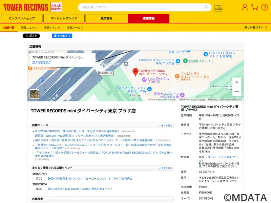Switch map to satellite thumbnail
The image size is (271, 203).
point(34,94)
